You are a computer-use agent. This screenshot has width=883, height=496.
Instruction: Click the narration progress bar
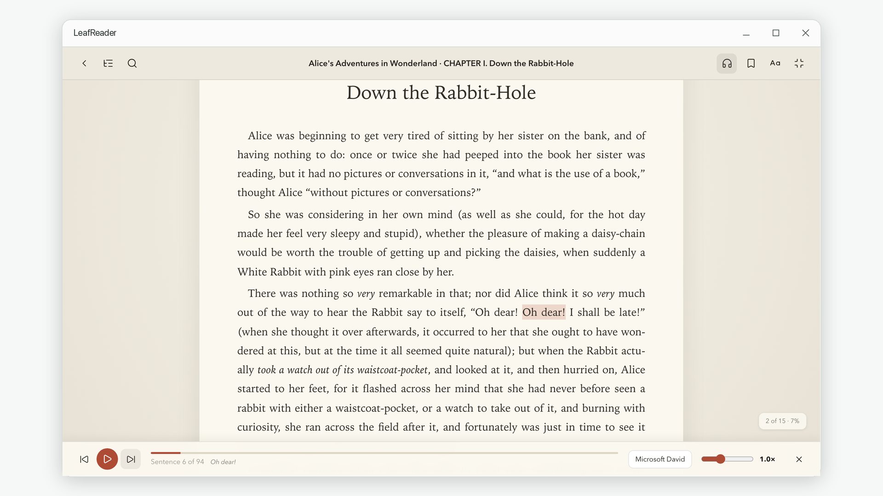[x=384, y=453]
